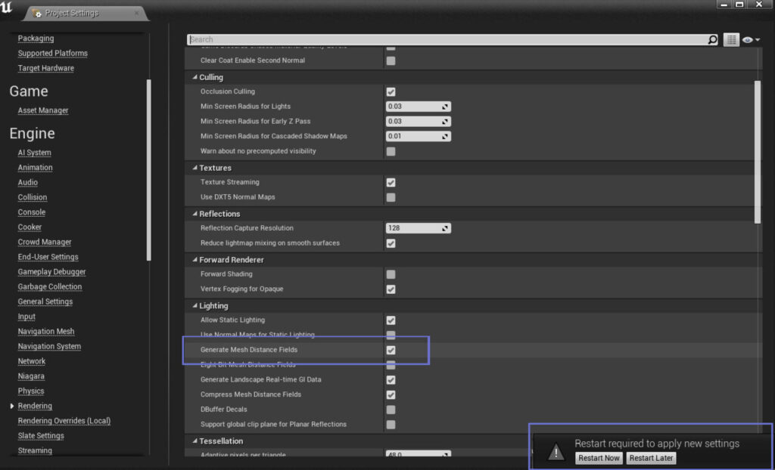The height and width of the screenshot is (470, 775).
Task: Collapse the Lighting section
Action: (x=195, y=305)
